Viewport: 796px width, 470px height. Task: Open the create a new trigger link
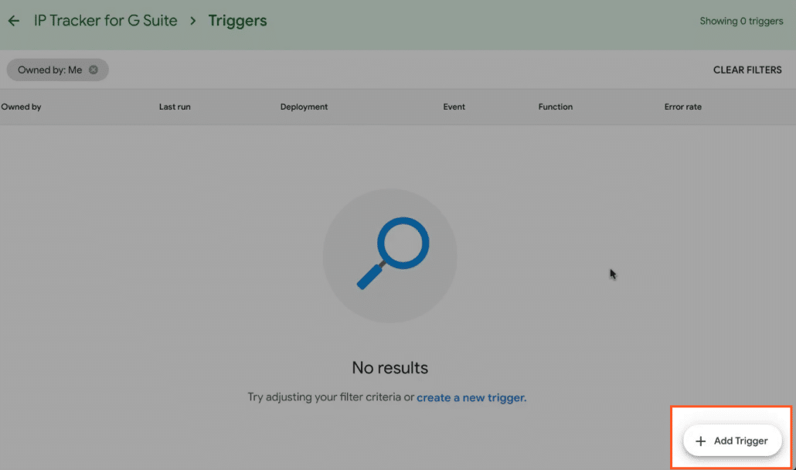(x=471, y=397)
